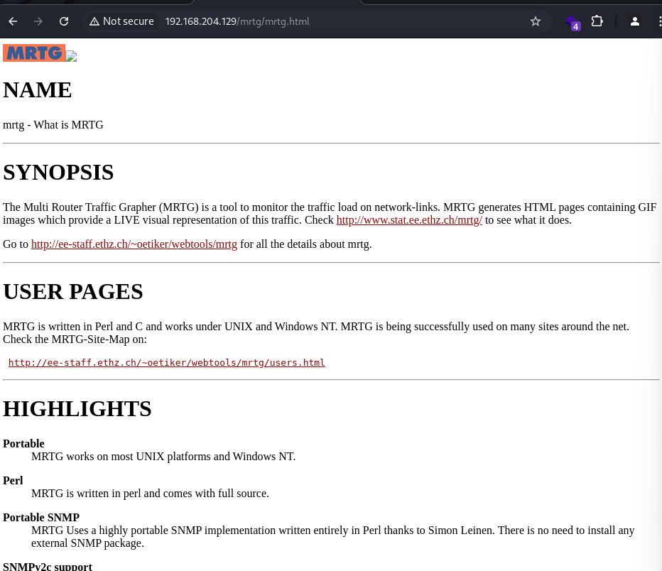Open the profile avatar menu
Image resolution: width=662 pixels, height=571 pixels.
pos(634,21)
